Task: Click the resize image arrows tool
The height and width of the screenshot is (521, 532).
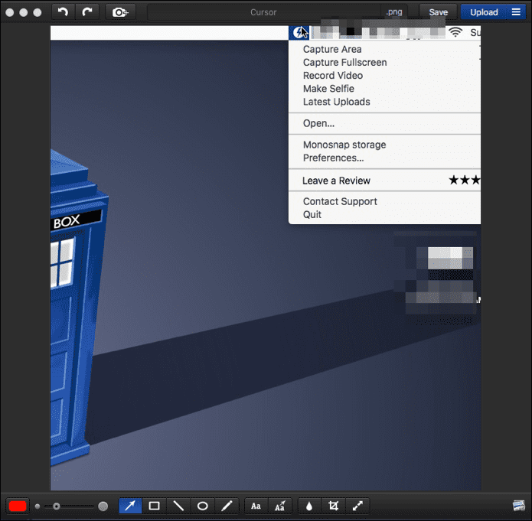Action: coord(357,506)
